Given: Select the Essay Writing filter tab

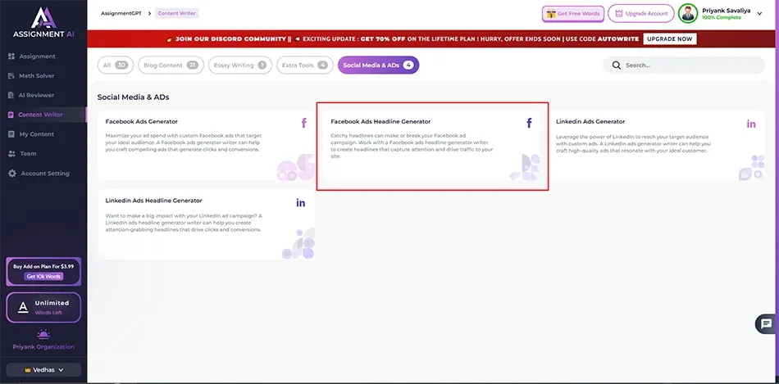Looking at the screenshot, I should (x=239, y=65).
